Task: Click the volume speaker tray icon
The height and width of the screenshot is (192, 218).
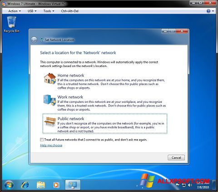Action: [x=190, y=185]
